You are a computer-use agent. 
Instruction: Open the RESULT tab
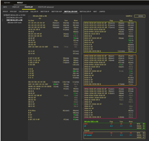pos(20,3)
